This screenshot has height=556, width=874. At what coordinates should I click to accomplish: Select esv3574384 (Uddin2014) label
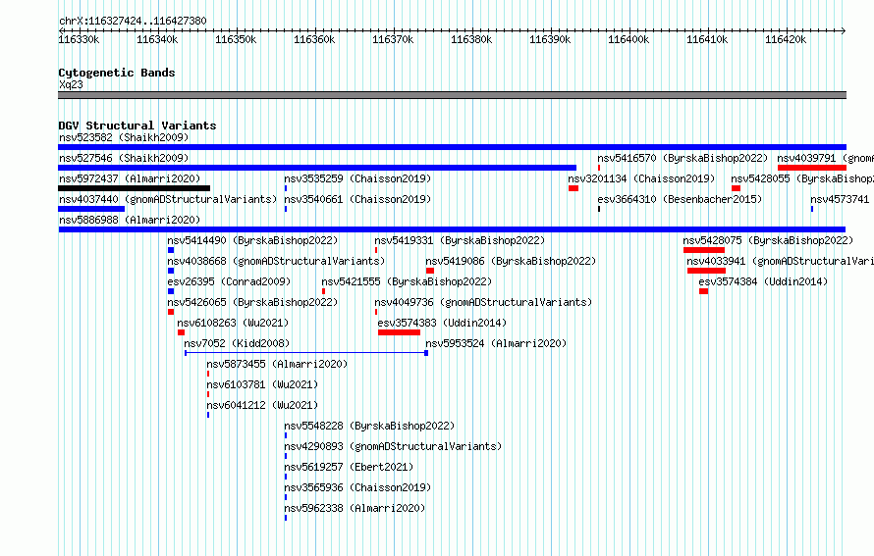pyautogui.click(x=763, y=281)
